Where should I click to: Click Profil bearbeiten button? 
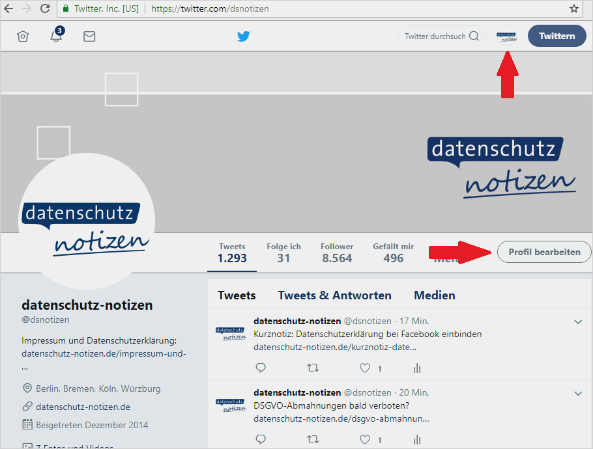tap(544, 252)
